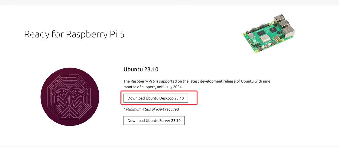339x147 pixels.
Task: Click the silver Ethernet port on the board
Action: point(288,32)
